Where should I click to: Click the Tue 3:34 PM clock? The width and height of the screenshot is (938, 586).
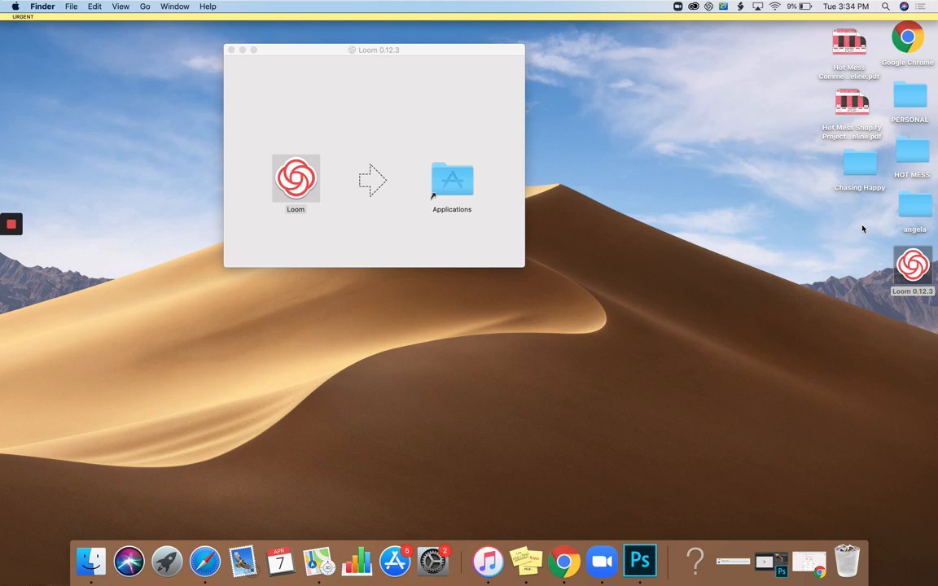846,7
